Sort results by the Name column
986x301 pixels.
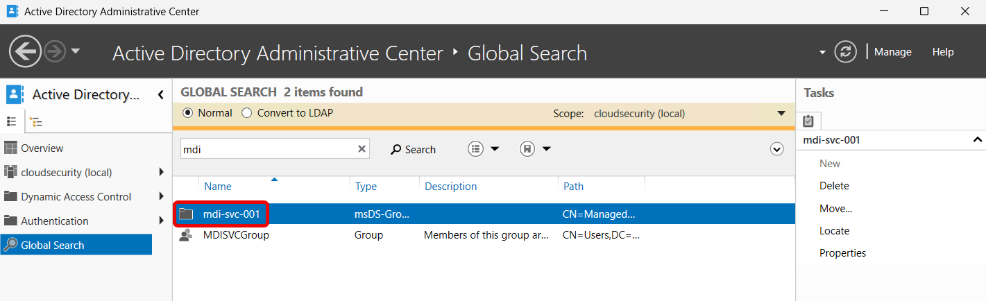218,187
